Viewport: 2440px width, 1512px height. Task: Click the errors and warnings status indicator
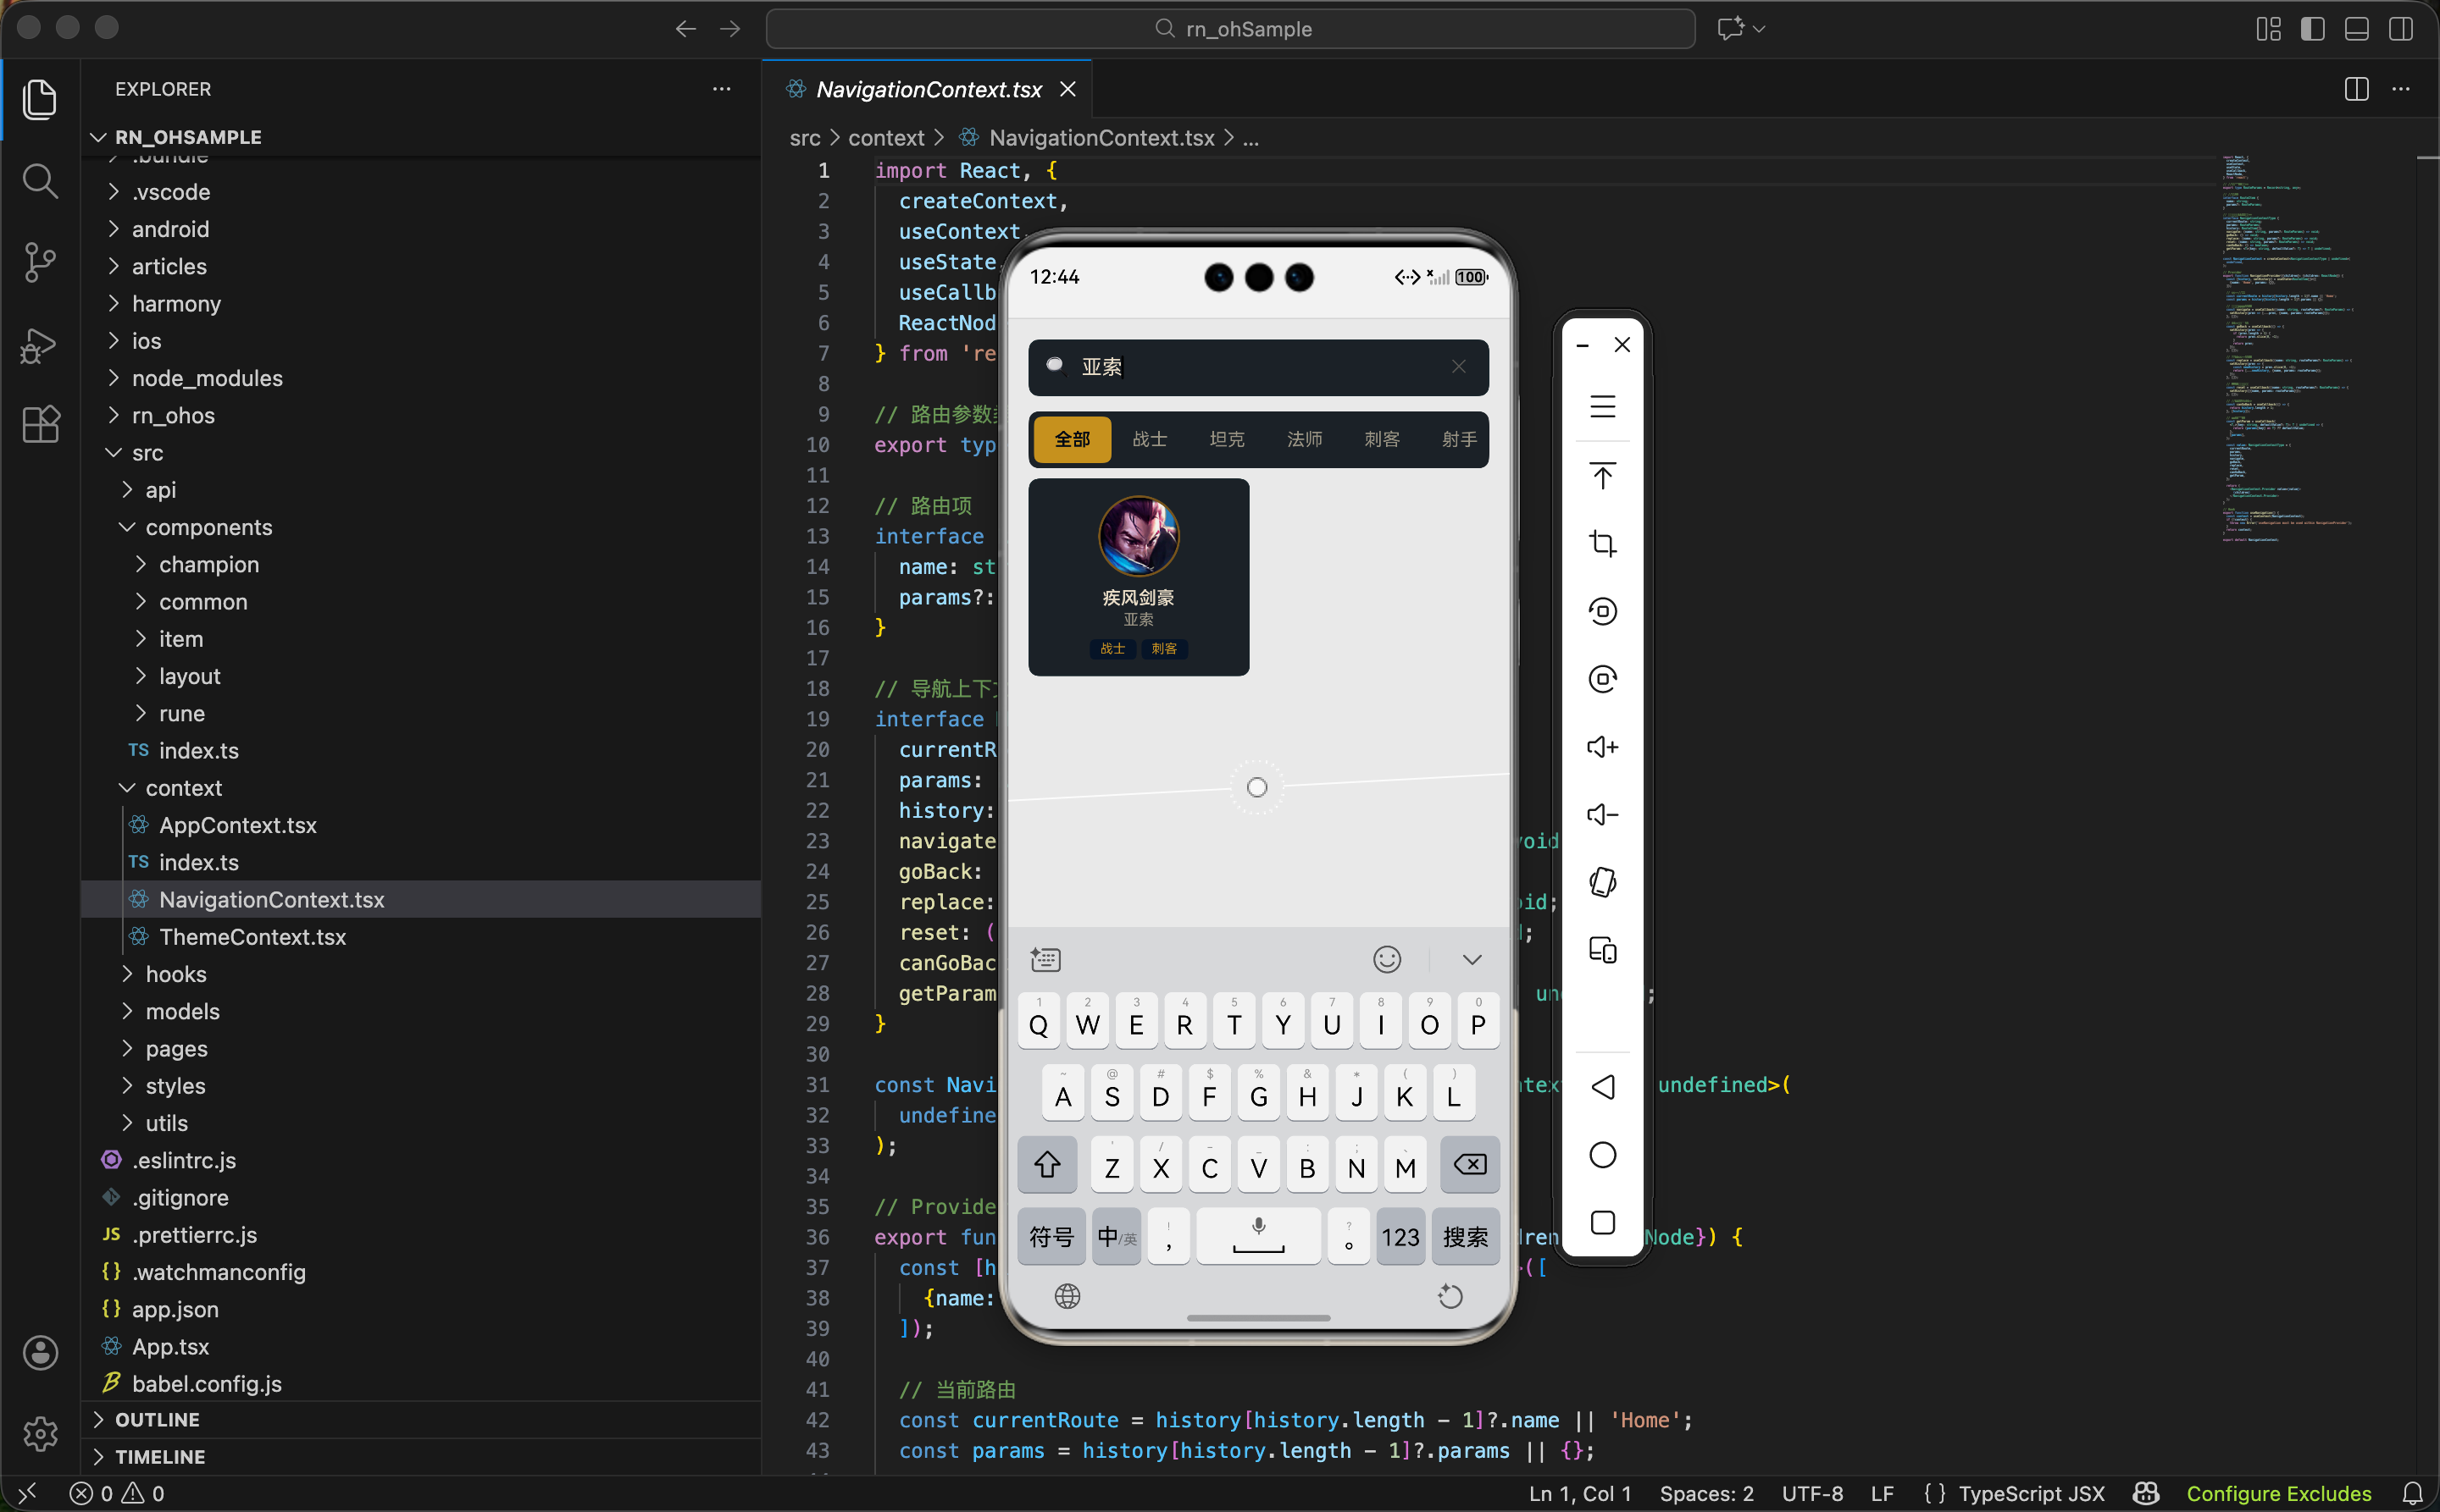click(x=117, y=1493)
